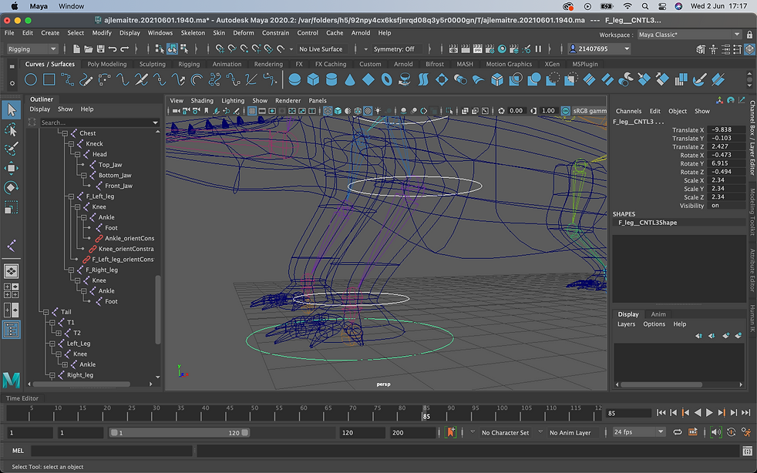The image size is (757, 473).
Task: Click No Live Surface field
Action: click(x=321, y=49)
